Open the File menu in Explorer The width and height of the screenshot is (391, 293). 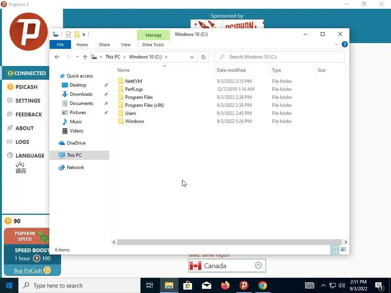click(x=60, y=45)
